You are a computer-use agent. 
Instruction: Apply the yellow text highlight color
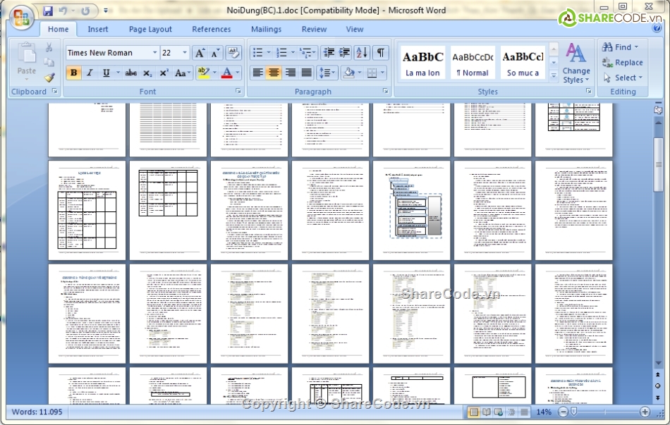[203, 73]
